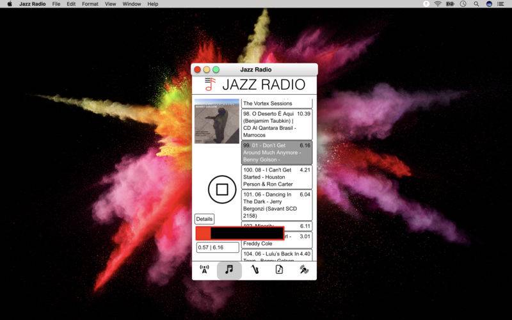
Task: Open the music file document tab
Action: click(279, 269)
